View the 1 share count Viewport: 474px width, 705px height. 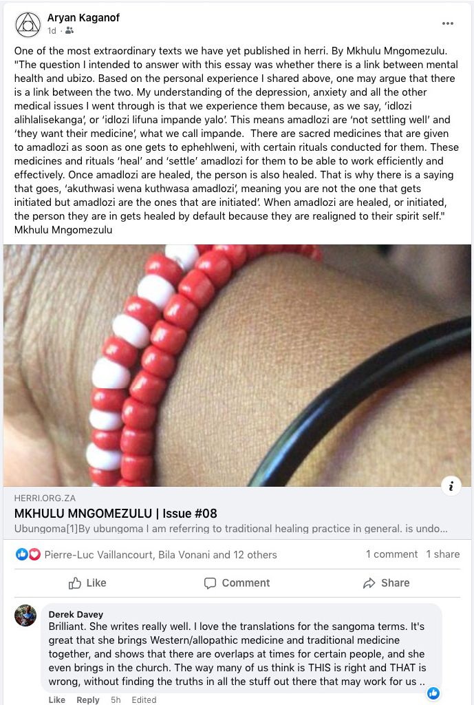(x=443, y=554)
